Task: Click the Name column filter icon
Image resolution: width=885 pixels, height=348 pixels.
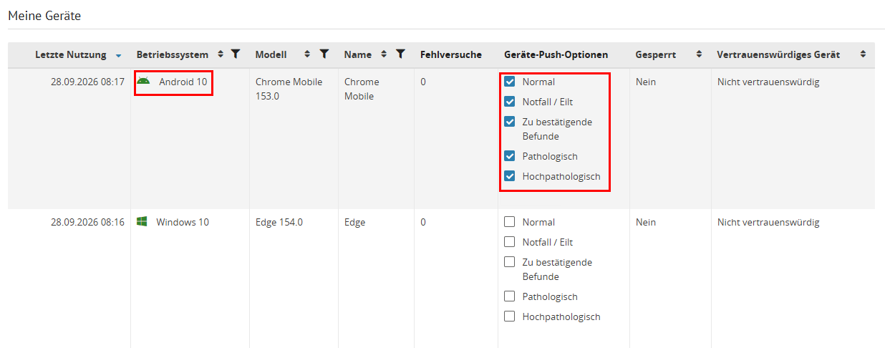Action: click(401, 54)
